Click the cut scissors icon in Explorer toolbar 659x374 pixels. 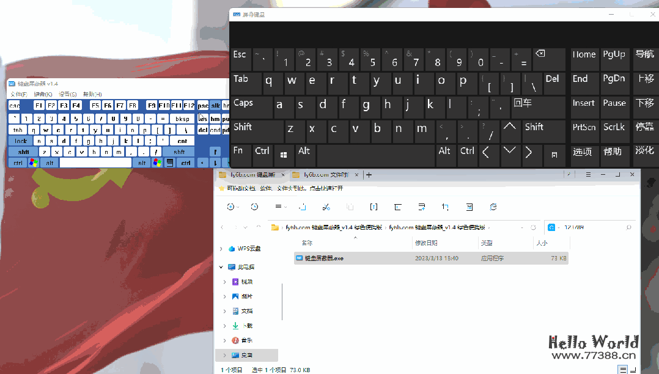tap(326, 207)
